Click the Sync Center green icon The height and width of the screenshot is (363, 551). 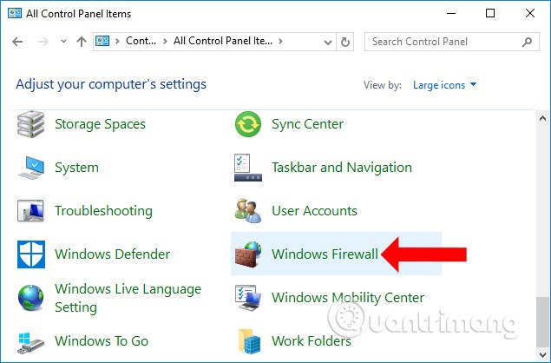(248, 125)
